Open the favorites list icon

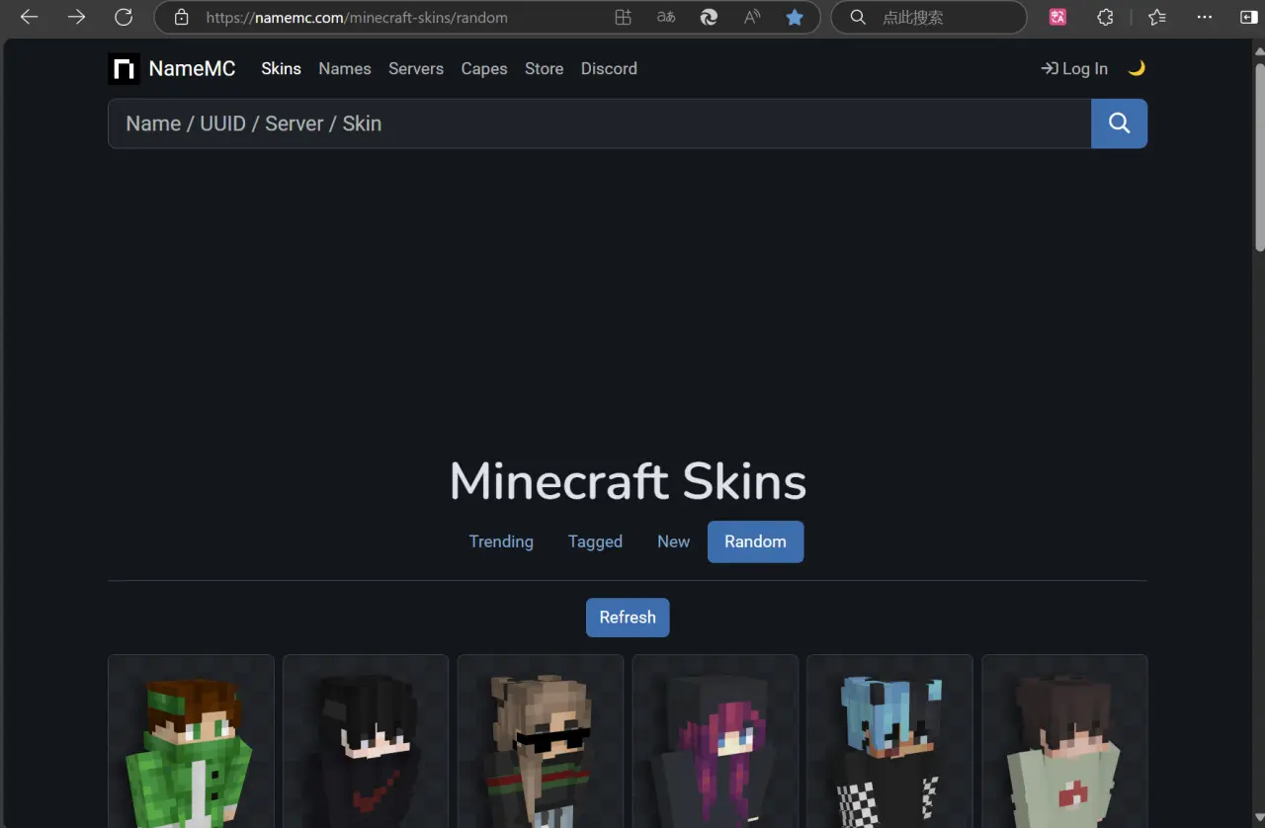tap(1157, 17)
